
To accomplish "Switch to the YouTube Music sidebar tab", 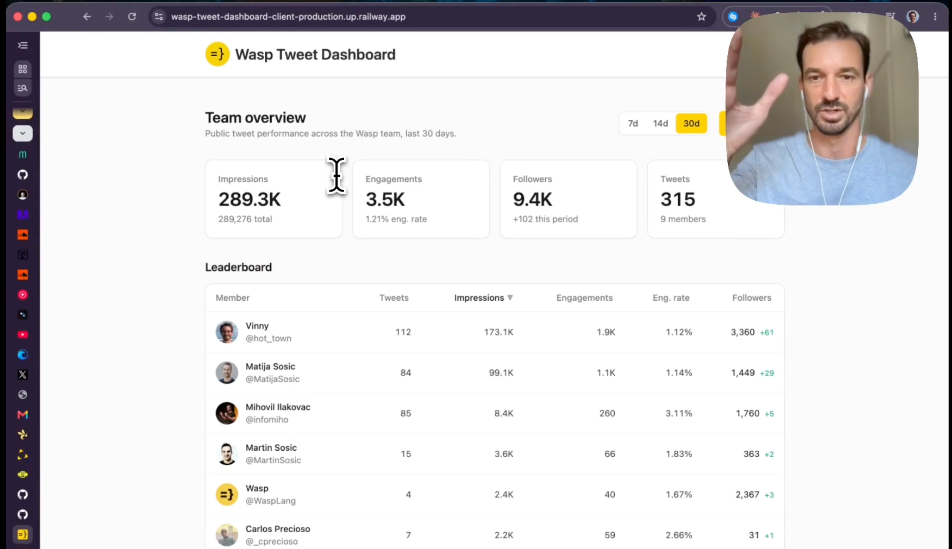I will click(23, 295).
